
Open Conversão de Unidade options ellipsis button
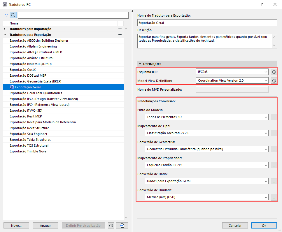[274, 197]
